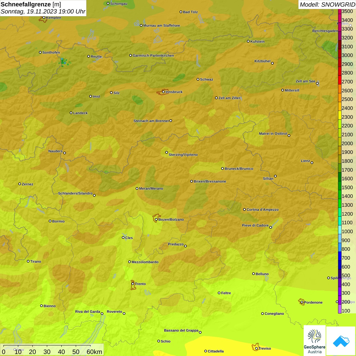The image size is (356, 356).
Task: Click the Sterzing/Vipiteno label
Action: coord(183,155)
